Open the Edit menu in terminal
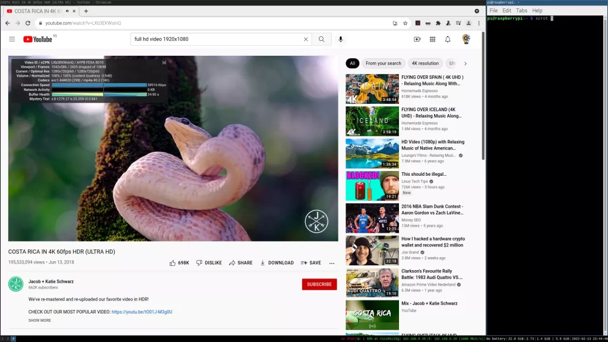Image resolution: width=608 pixels, height=342 pixels. tap(506, 11)
